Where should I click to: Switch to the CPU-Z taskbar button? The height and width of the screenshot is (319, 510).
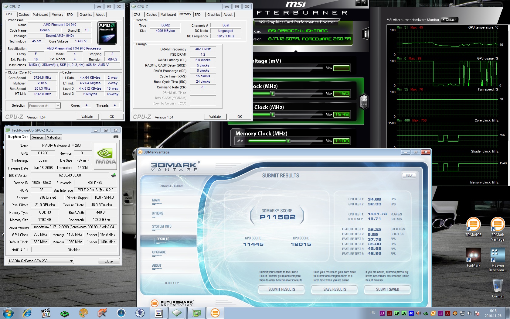click(x=177, y=313)
